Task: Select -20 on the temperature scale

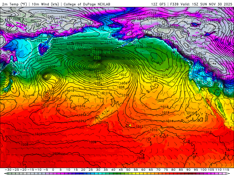Action: pyautogui.click(x=23, y=170)
